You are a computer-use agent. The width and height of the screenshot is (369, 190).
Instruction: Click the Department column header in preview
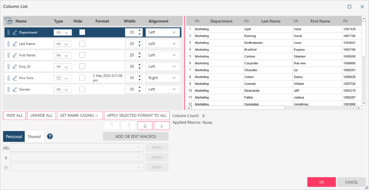point(221,21)
